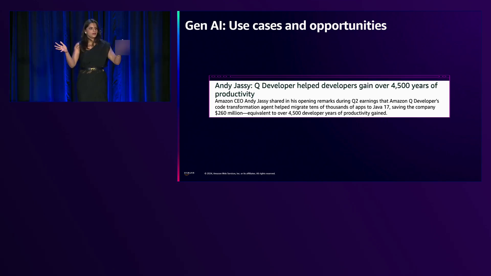This screenshot has height=276, width=491.
Task: Click the right-side circle on quote window bar
Action: [x=444, y=76]
